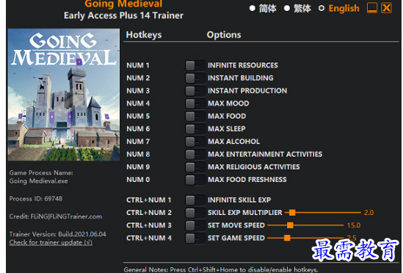The image size is (403, 273).
Task: Click Skill Exp Multiplier value 2.0
Action: [368, 213]
